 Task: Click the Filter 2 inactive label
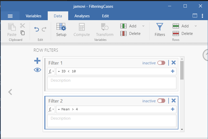[149, 101]
